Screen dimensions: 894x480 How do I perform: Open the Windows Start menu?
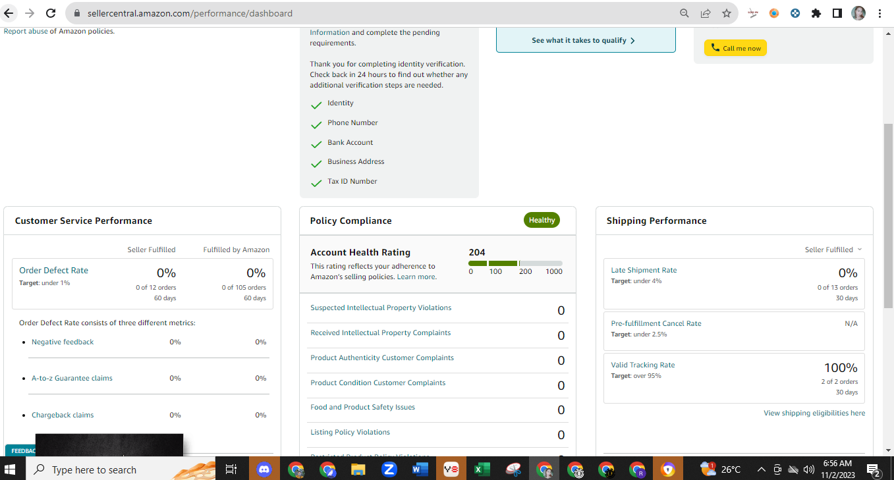point(11,469)
